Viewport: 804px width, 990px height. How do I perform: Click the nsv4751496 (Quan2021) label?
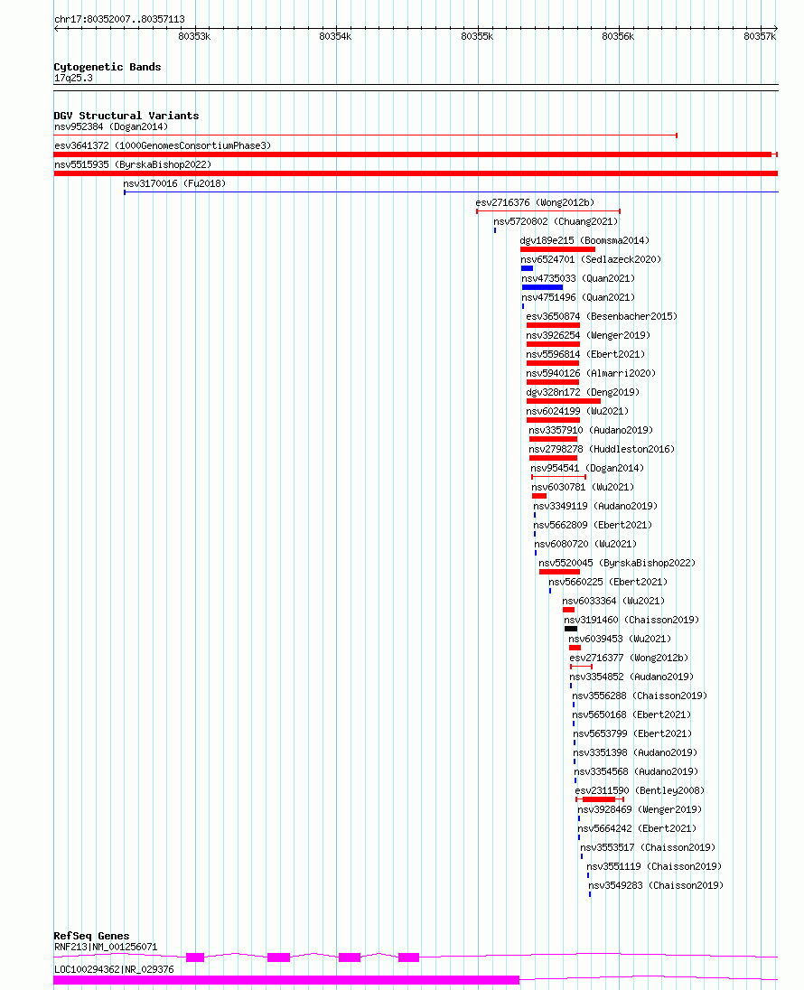[x=578, y=297]
